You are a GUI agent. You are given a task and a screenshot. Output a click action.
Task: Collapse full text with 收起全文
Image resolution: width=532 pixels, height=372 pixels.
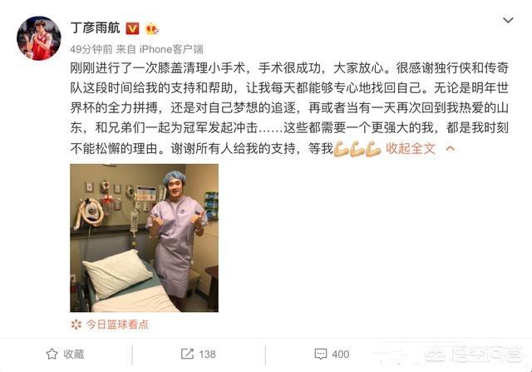coord(411,148)
